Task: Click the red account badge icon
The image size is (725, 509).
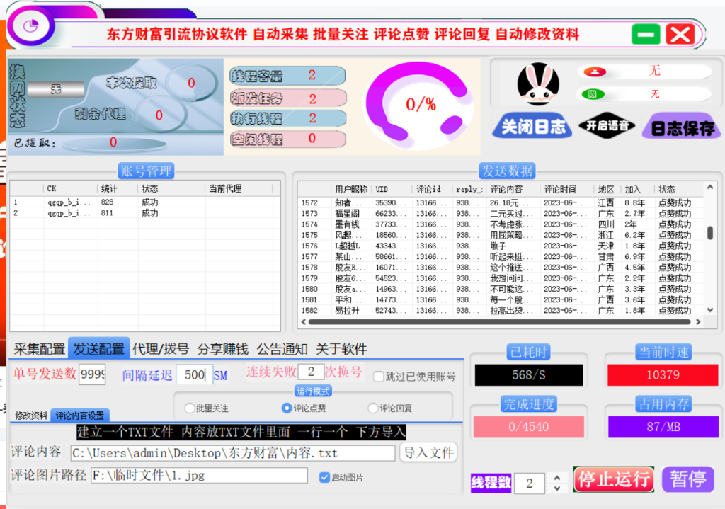Action: [593, 71]
